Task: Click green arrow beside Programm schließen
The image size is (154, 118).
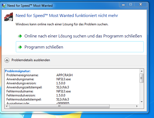Action: (x=20, y=47)
